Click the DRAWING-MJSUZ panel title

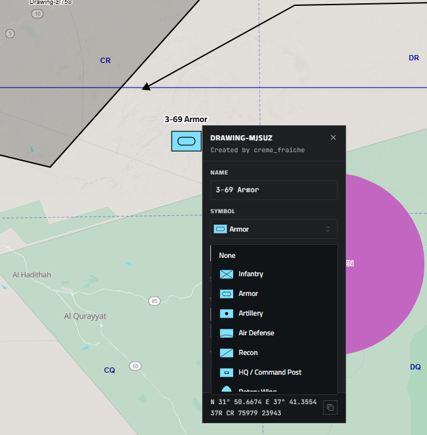click(x=241, y=138)
